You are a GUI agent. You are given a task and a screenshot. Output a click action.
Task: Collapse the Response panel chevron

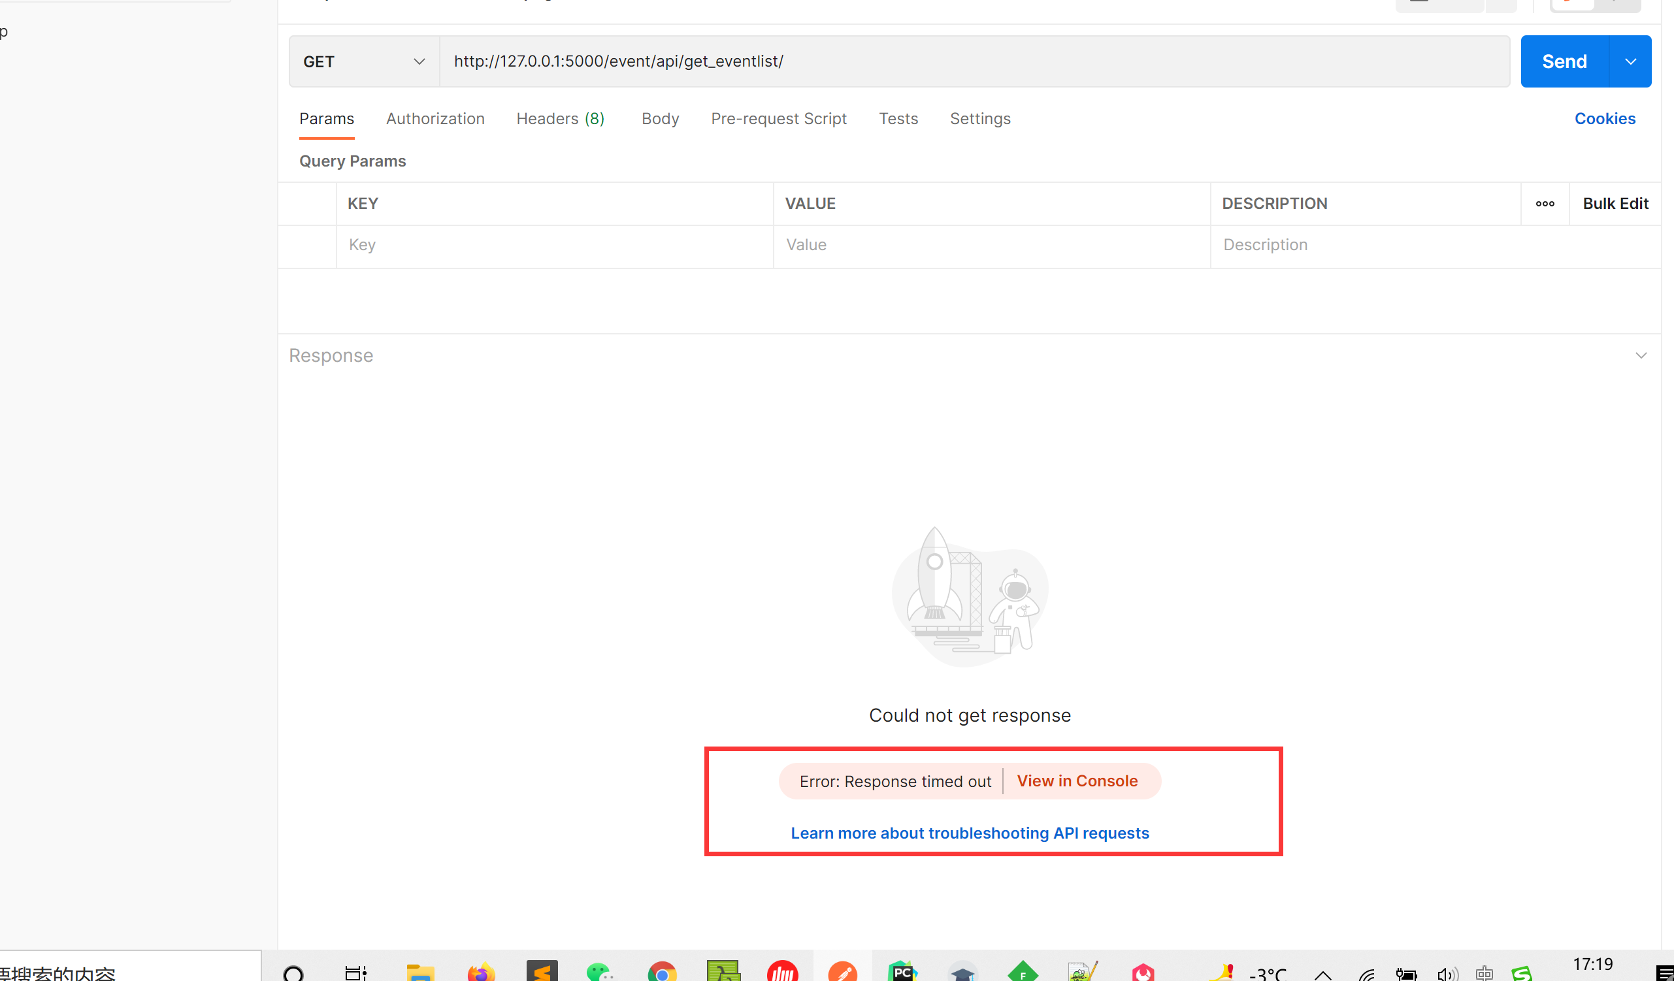(1641, 355)
